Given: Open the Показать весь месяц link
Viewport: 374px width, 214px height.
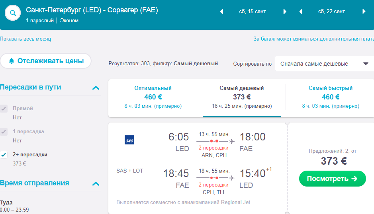Looking at the screenshot, I should click(25, 39).
